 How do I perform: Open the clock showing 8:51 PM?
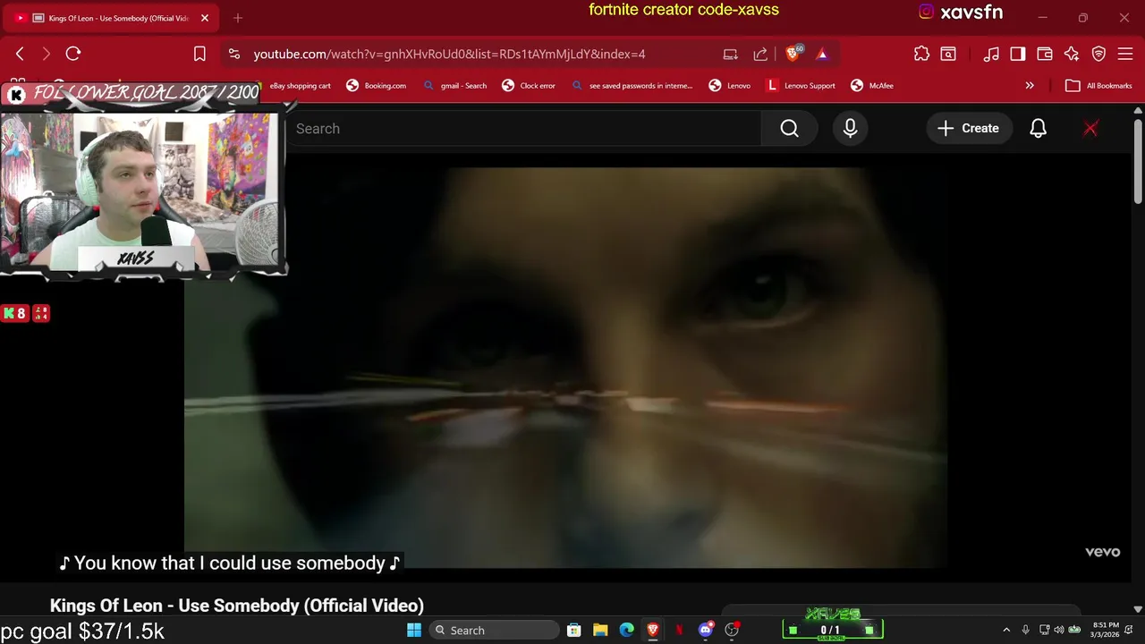(x=1106, y=631)
